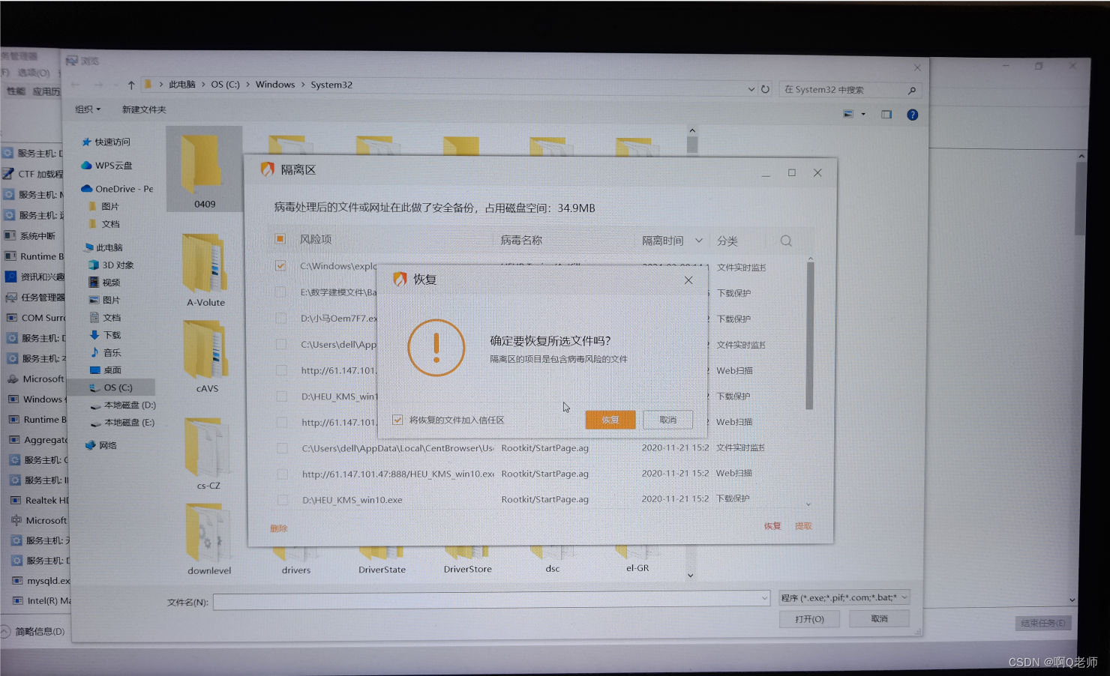This screenshot has height=676, width=1110.
Task: Click 取消 in the 恢复 dialog
Action: pos(667,420)
